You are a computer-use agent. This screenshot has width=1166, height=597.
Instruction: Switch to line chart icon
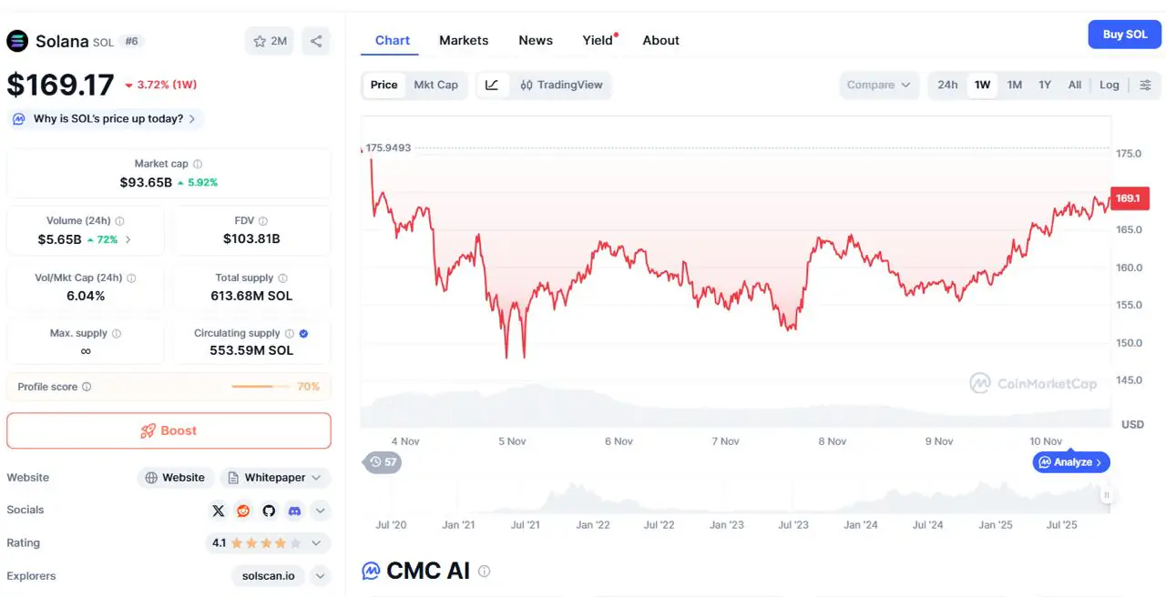point(492,85)
